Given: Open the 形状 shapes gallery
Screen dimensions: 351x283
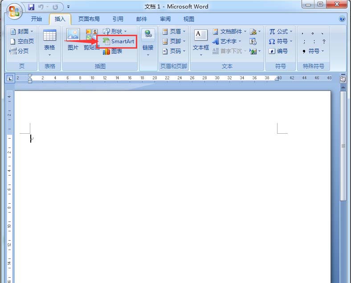Looking at the screenshot, I should (x=115, y=31).
